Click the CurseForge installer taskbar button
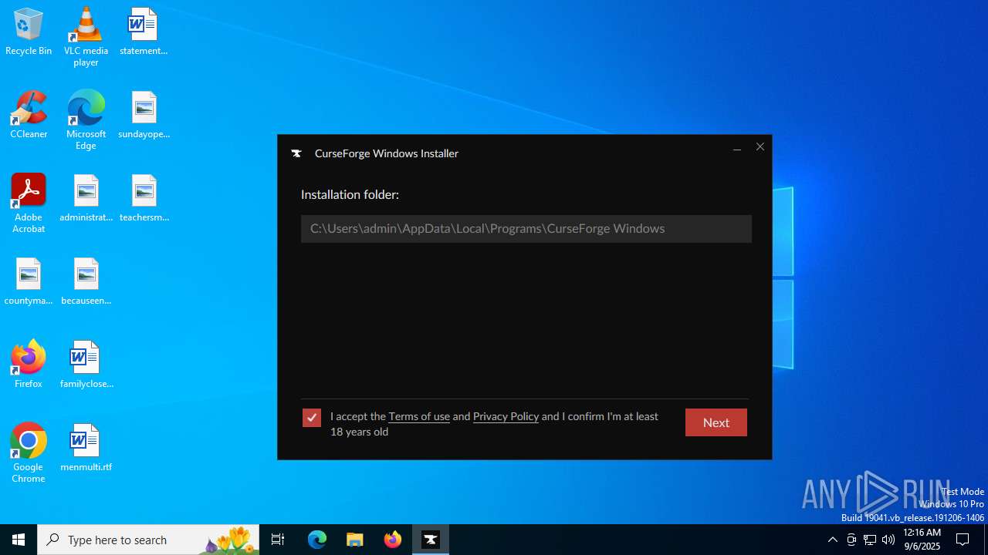 pos(431,540)
